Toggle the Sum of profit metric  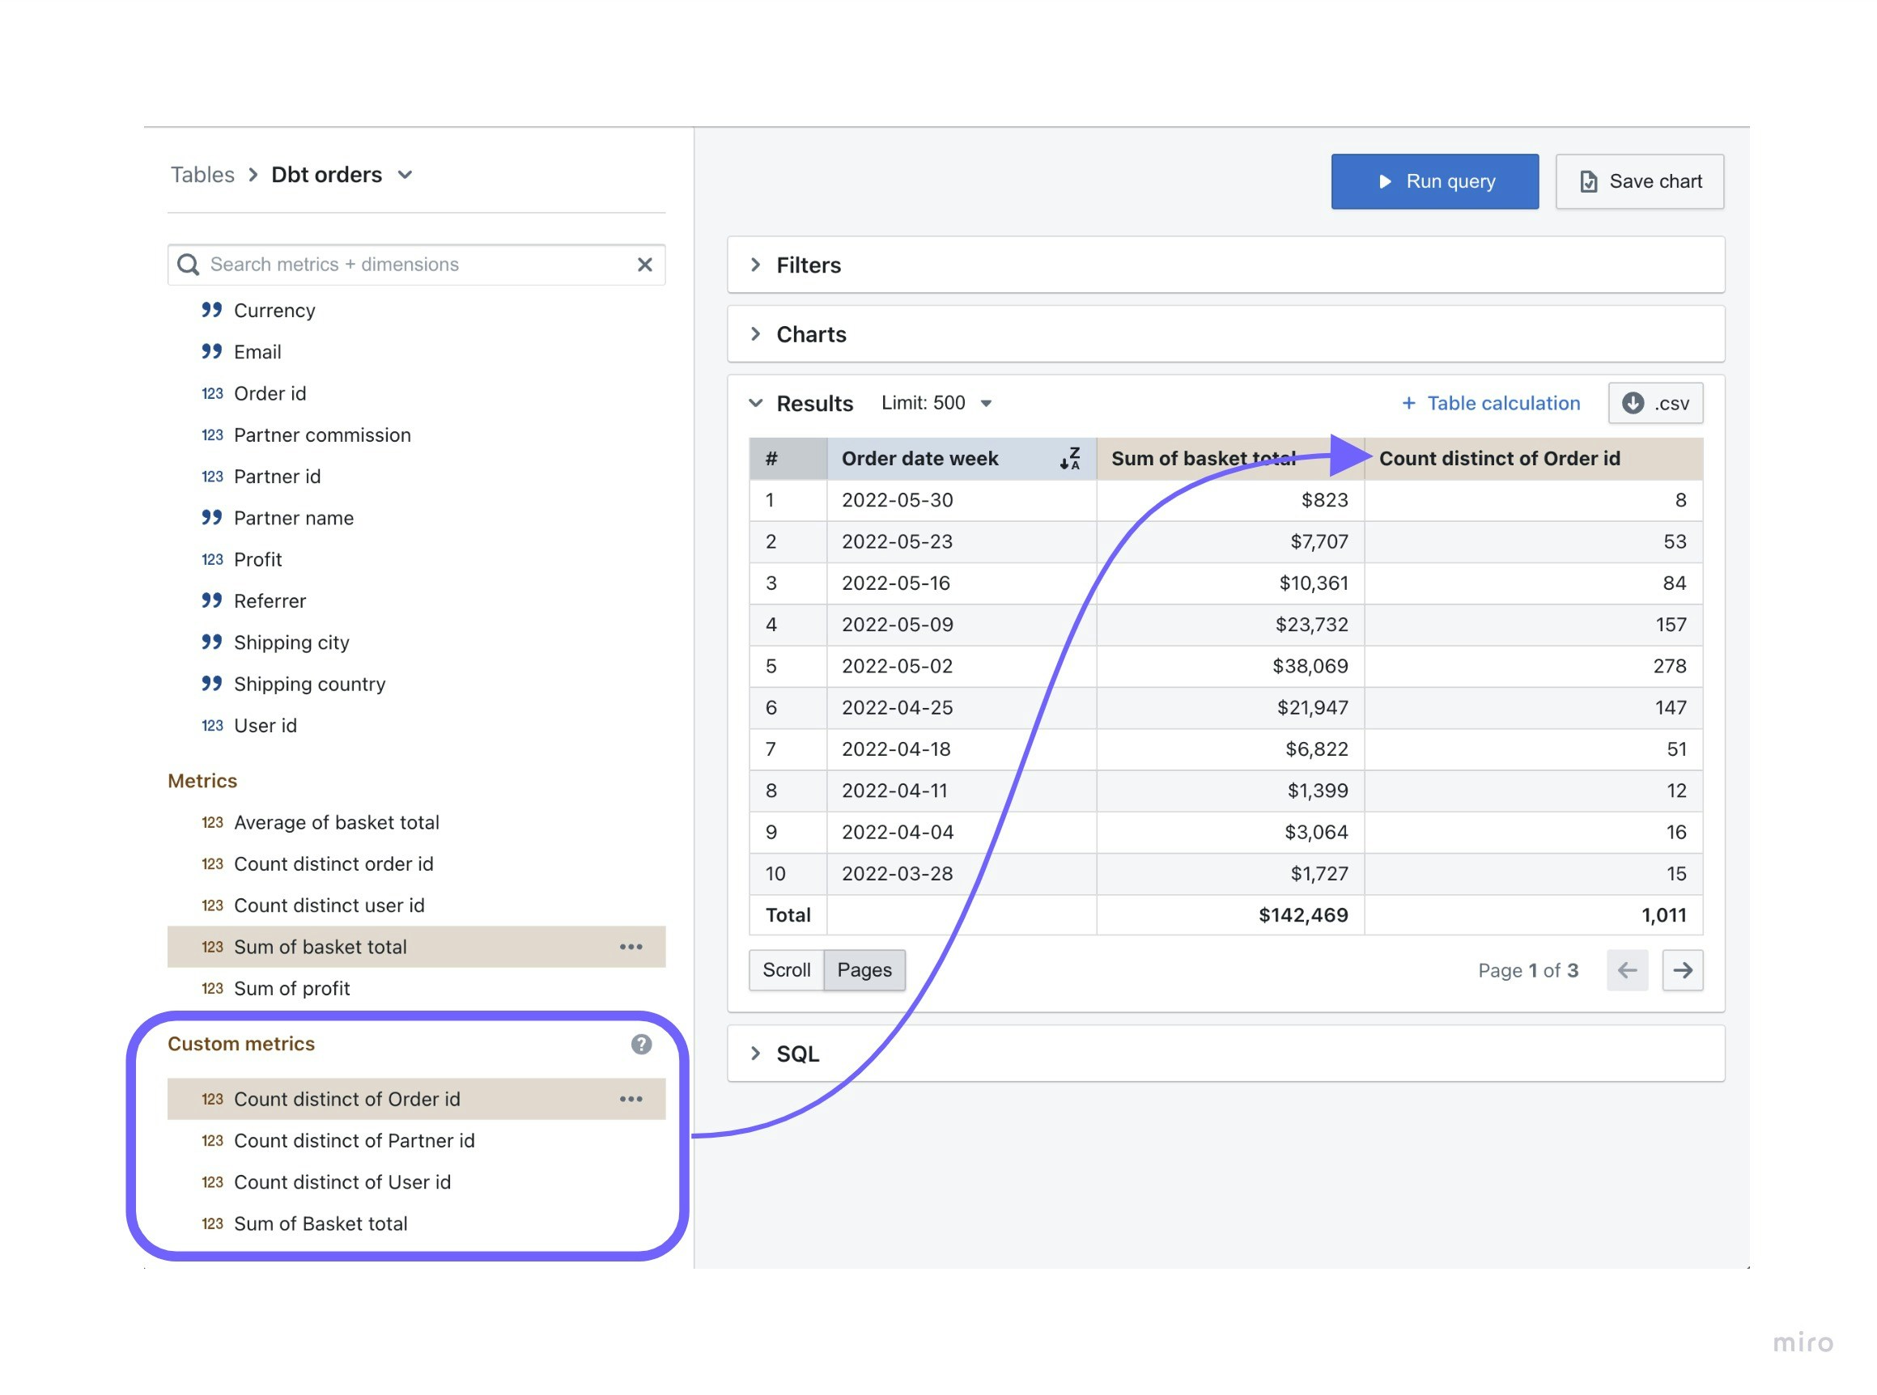point(291,989)
